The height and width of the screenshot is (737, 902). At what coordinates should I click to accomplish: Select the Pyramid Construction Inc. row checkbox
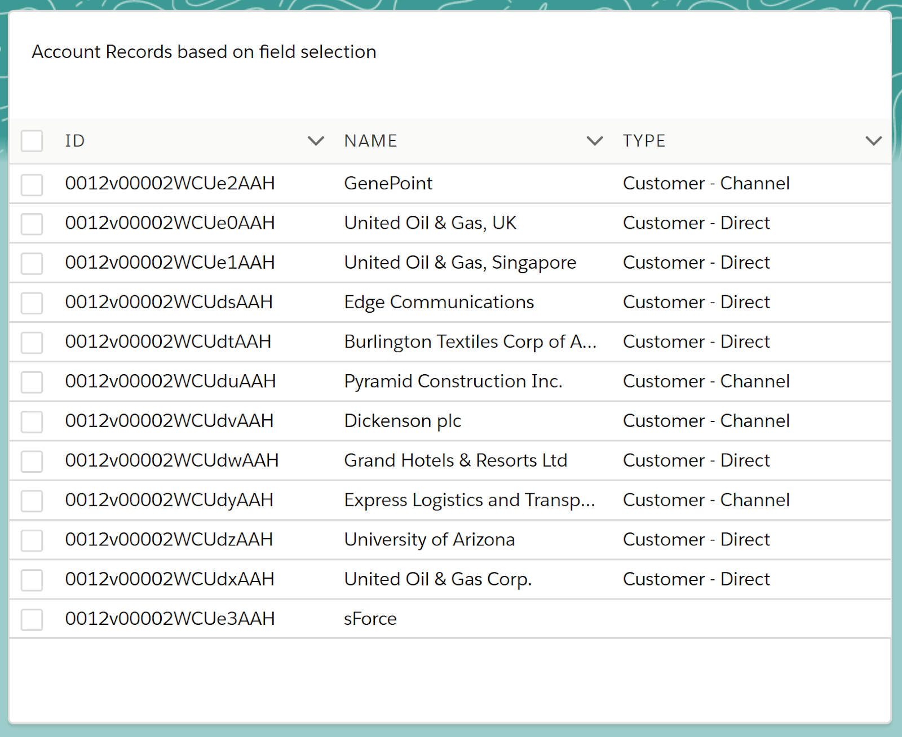[x=32, y=383]
